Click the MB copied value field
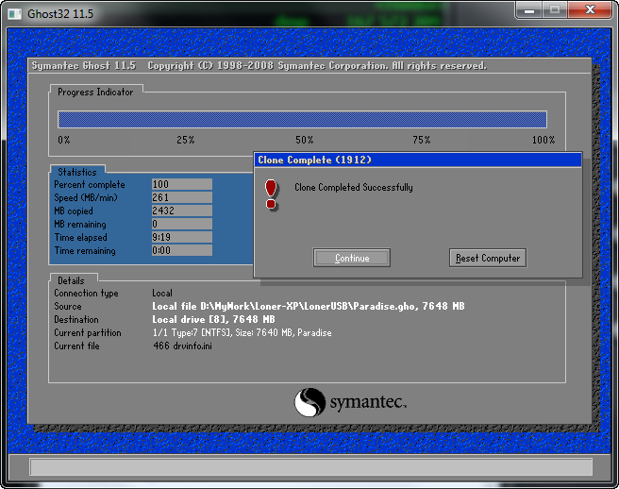Viewport: 619px width, 489px height. coord(181,211)
